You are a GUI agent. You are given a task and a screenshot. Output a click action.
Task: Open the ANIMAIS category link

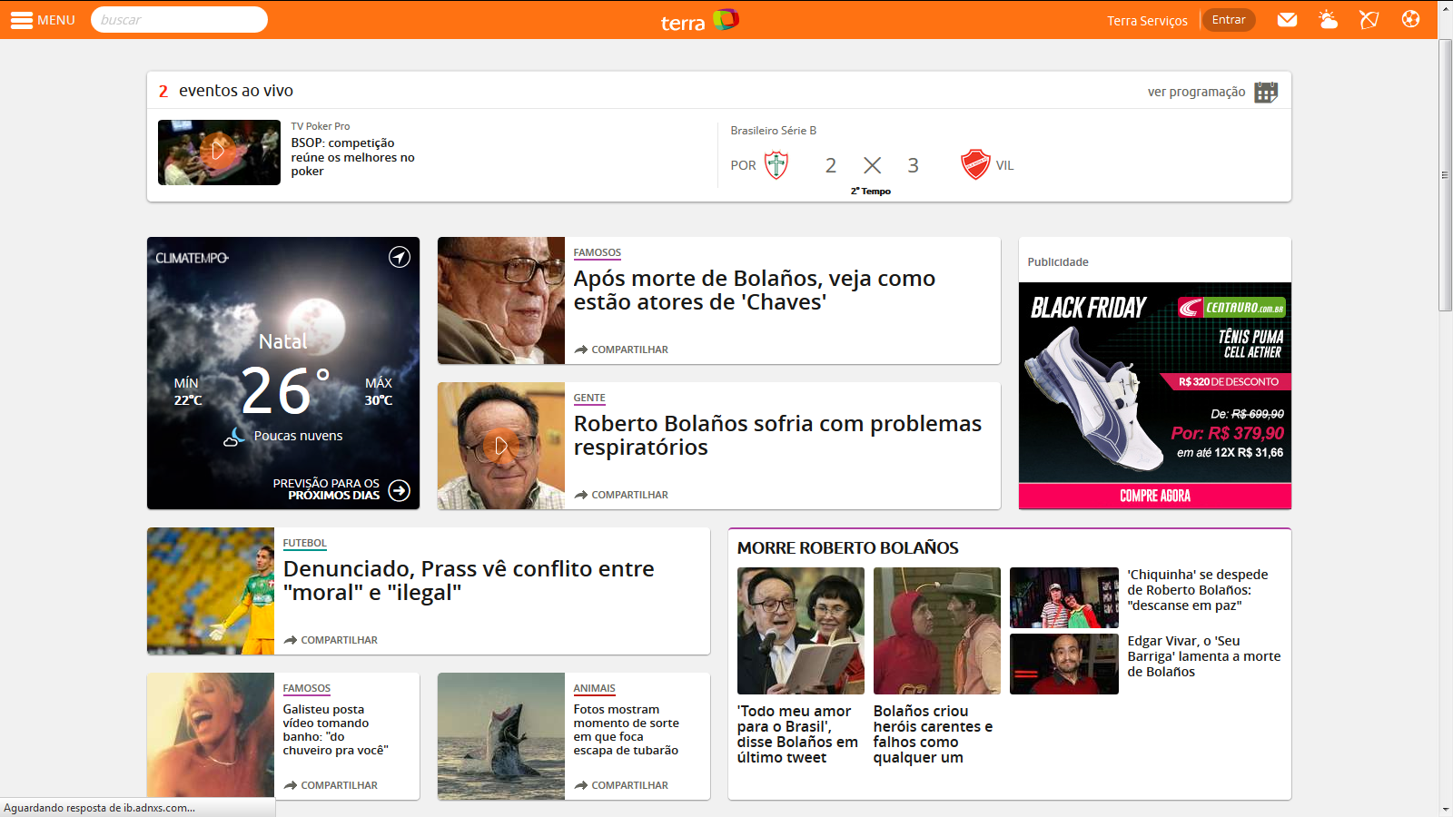pyautogui.click(x=595, y=689)
